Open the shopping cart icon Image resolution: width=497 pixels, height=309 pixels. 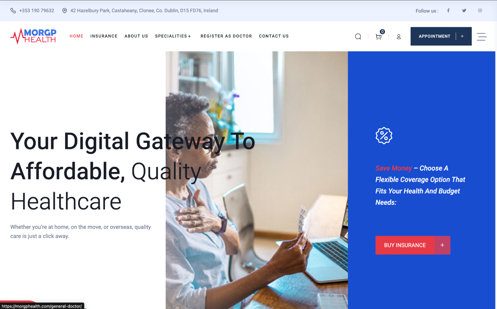tap(379, 36)
